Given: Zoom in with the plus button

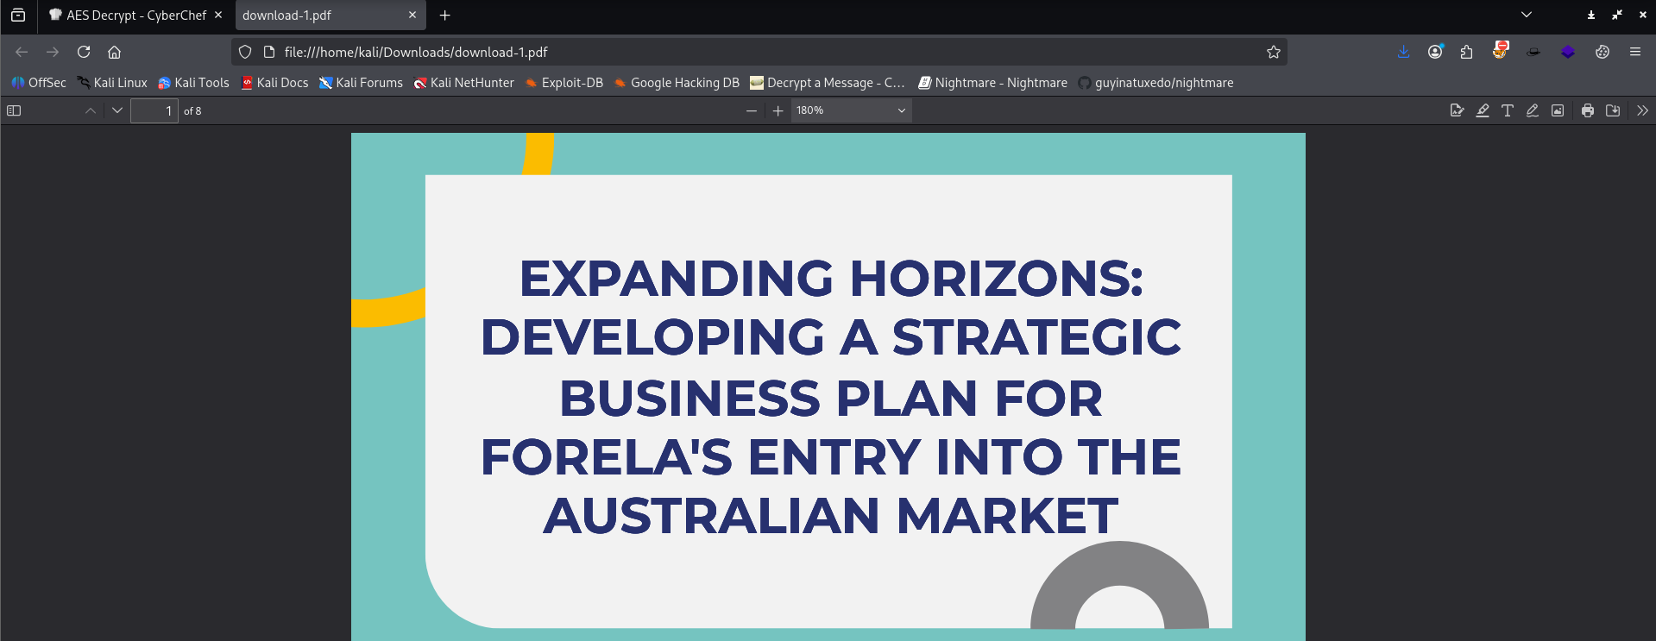Looking at the screenshot, I should [778, 110].
